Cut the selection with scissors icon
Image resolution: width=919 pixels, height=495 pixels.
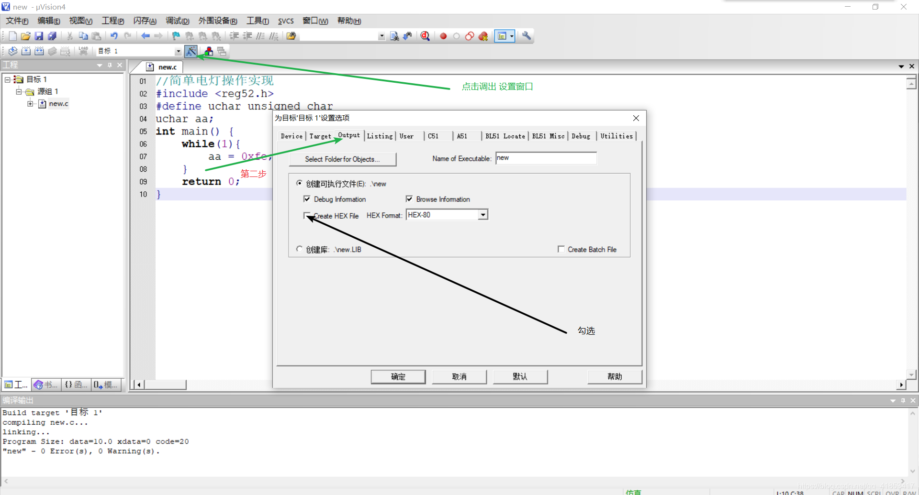pyautogui.click(x=70, y=36)
